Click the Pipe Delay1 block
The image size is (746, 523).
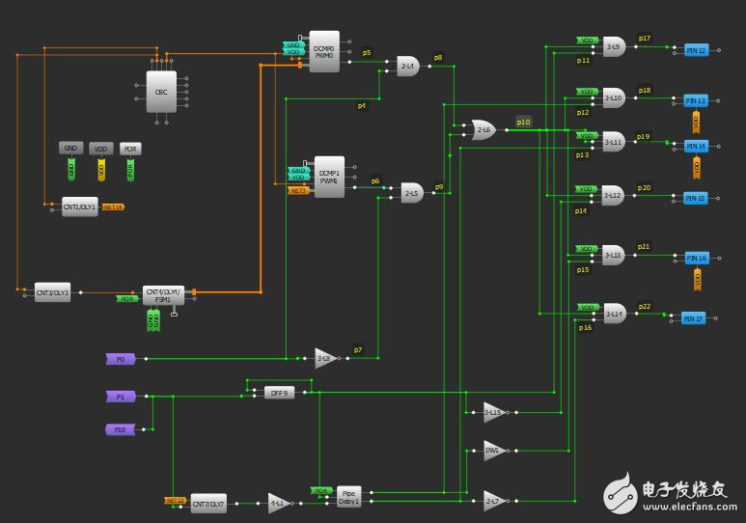coord(348,497)
